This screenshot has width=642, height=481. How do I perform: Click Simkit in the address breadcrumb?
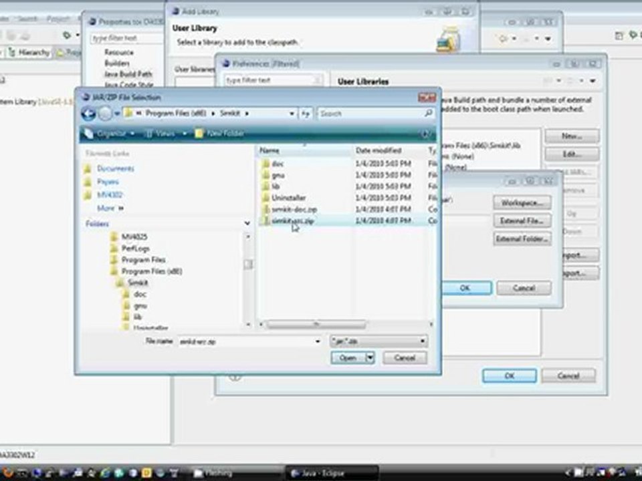click(x=229, y=114)
